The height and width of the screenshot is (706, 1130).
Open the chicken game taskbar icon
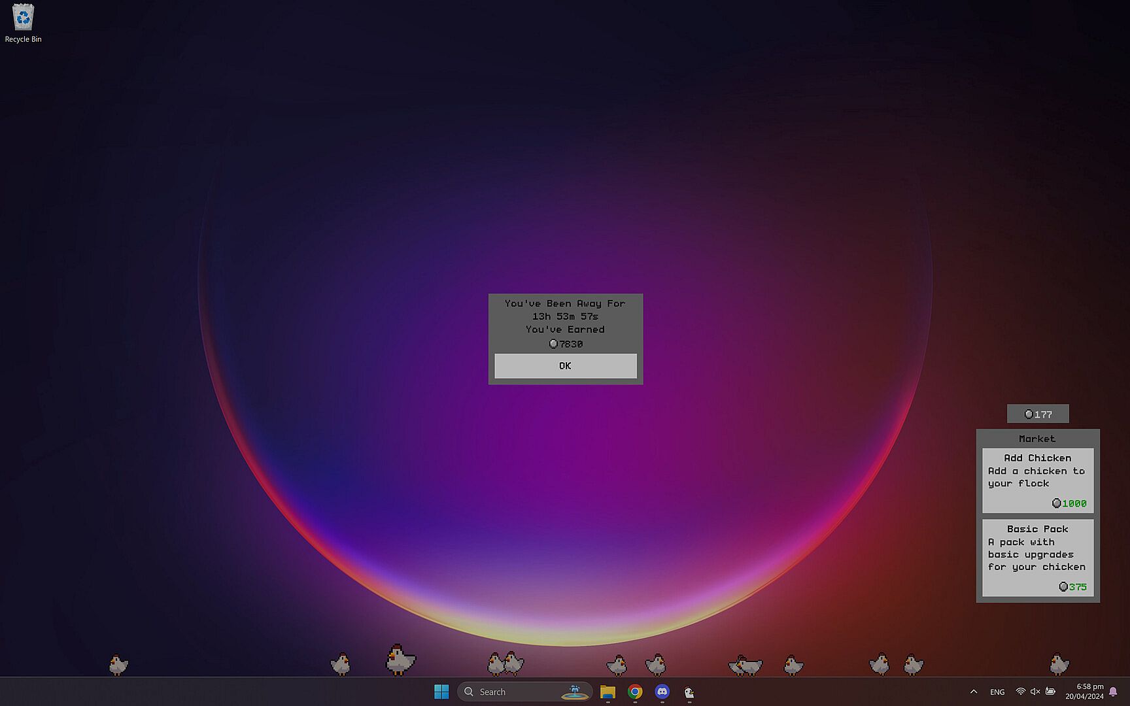click(689, 692)
